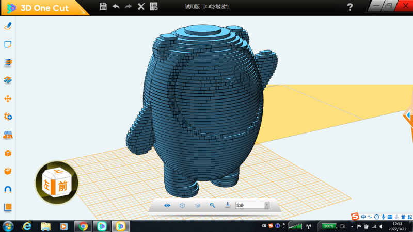413x232 pixels.
Task: Click the battery 100% indicator
Action: [x=329, y=226]
